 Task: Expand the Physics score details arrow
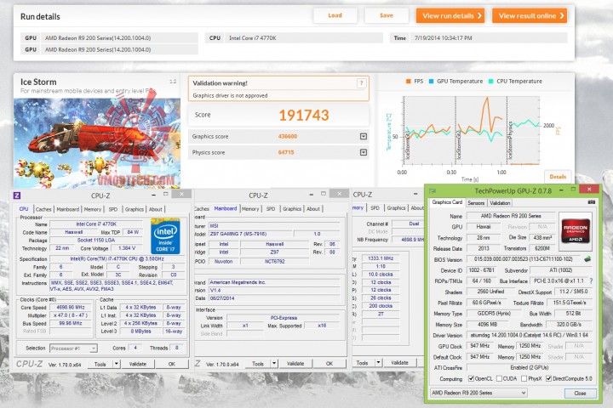pyautogui.click(x=364, y=152)
